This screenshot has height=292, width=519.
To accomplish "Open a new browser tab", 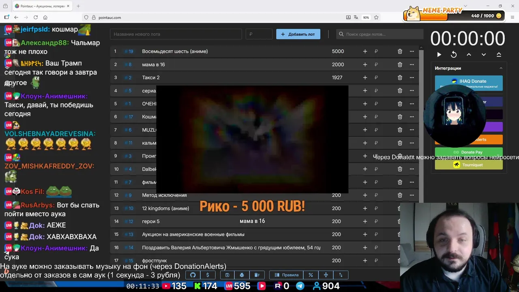I will 78,6.
